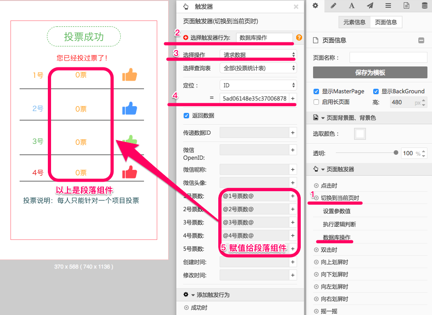
Task: Toggle 显示BackGround checkbox
Action: click(376, 91)
